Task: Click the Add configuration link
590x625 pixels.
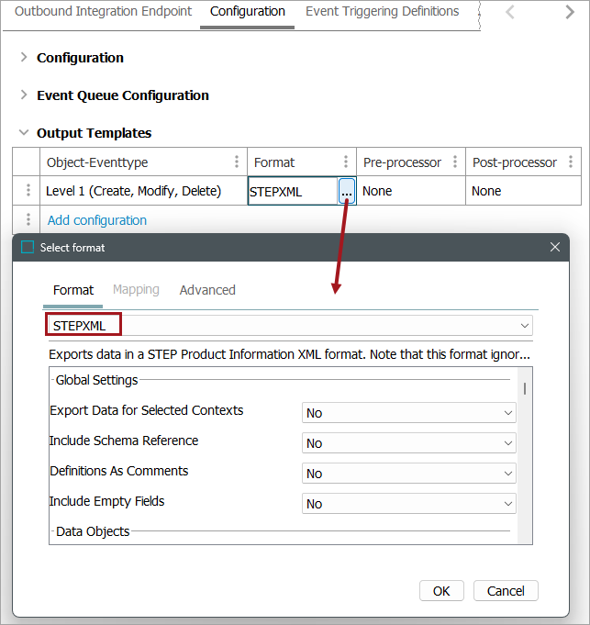Action: coord(97,220)
